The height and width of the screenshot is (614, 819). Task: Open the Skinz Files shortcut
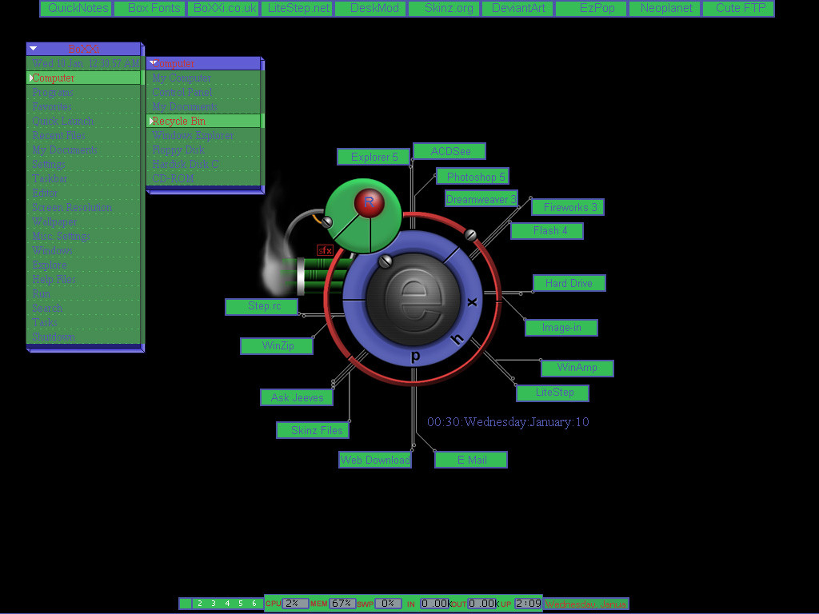(x=313, y=430)
